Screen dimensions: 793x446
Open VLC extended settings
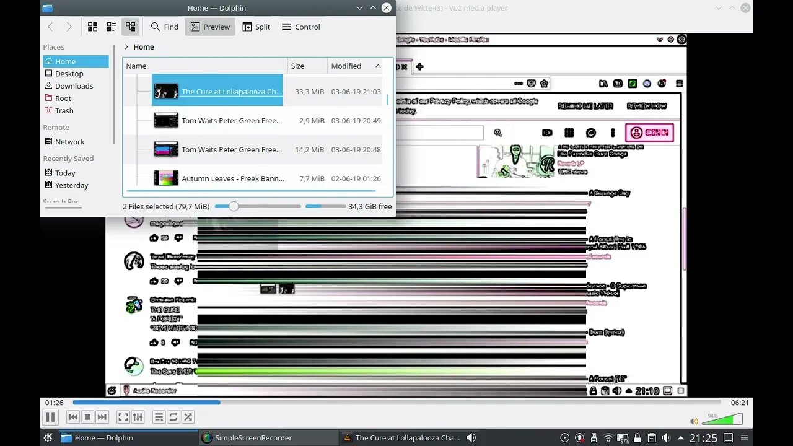coord(138,418)
